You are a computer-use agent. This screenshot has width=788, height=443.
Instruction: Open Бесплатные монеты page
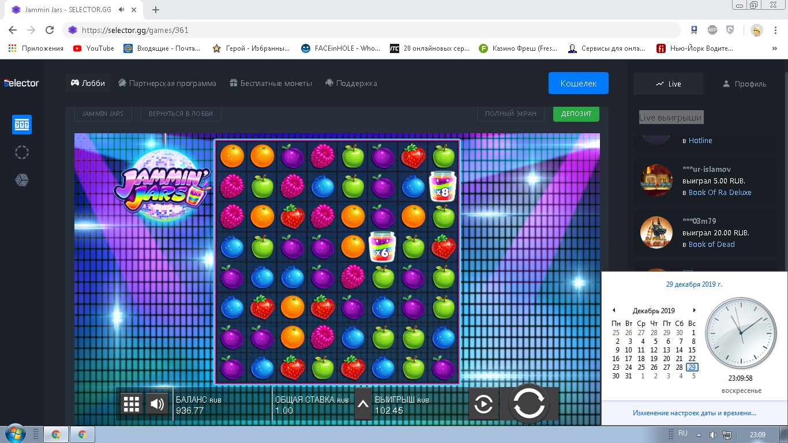271,83
